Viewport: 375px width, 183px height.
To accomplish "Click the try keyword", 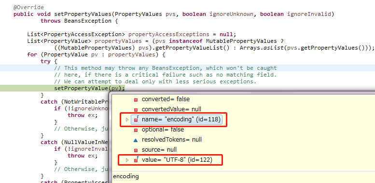I will point(45,61).
